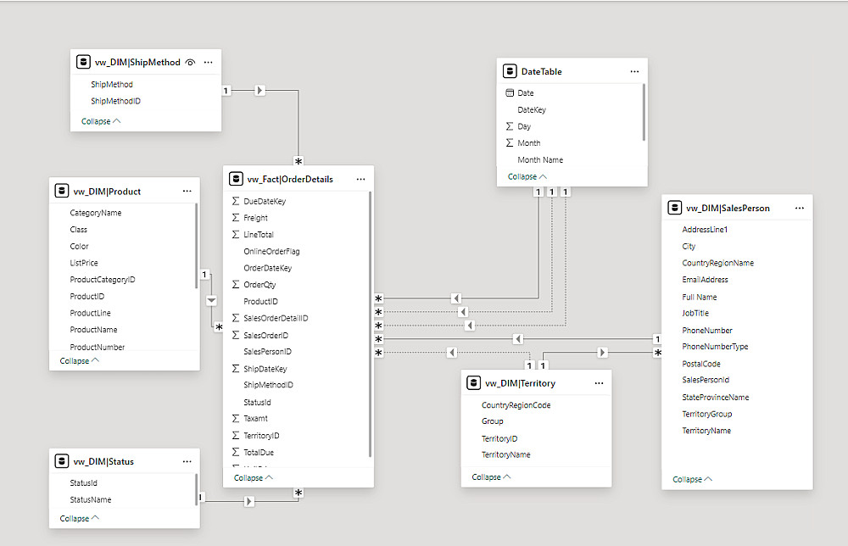Click the filter direction arrow on ShipMethod relationship
This screenshot has height=546, width=848.
point(260,91)
